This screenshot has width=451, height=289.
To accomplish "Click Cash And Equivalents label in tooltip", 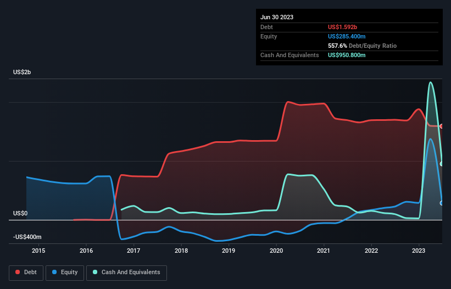I will [x=289, y=55].
